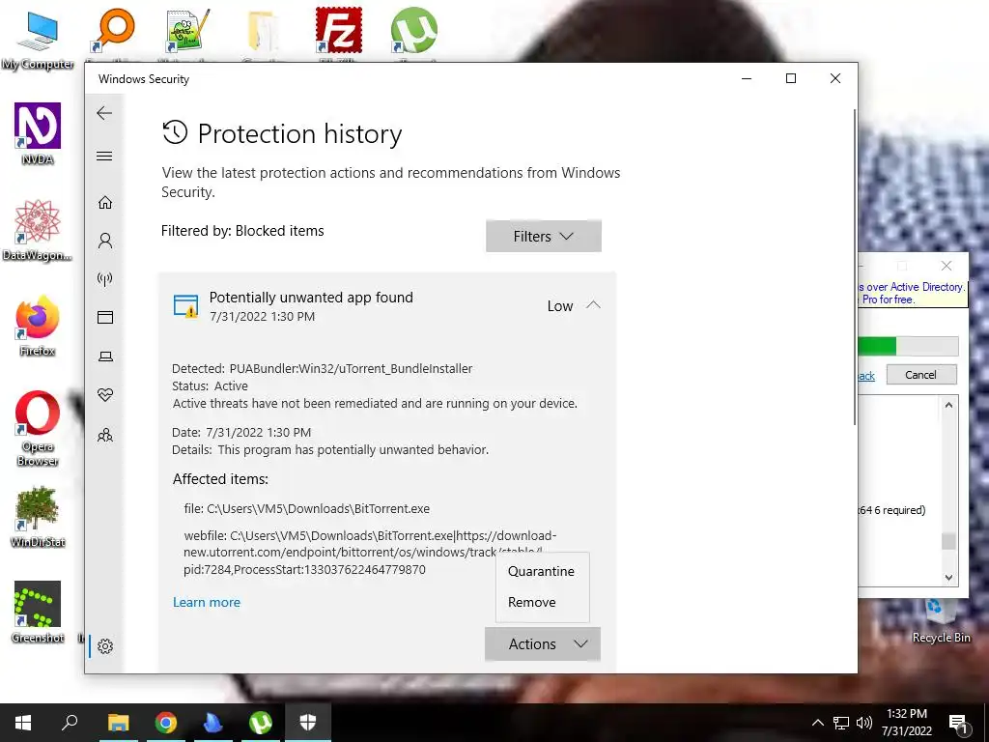Open the hamburger navigation menu
This screenshot has width=989, height=742.
(104, 156)
